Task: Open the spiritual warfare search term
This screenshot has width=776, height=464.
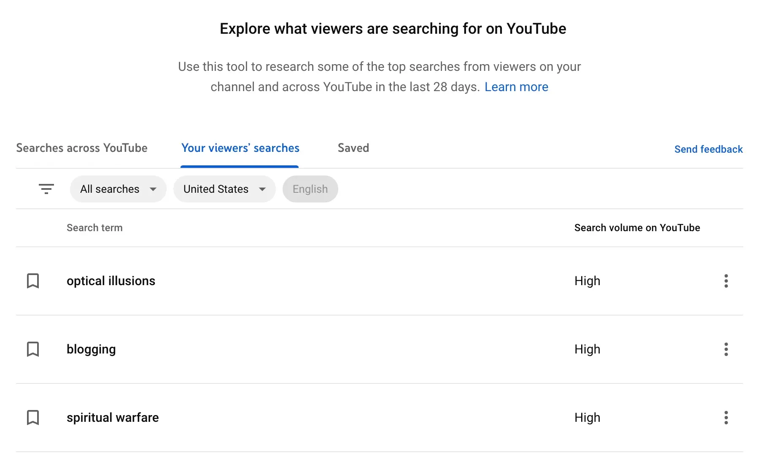Action: [x=113, y=418]
